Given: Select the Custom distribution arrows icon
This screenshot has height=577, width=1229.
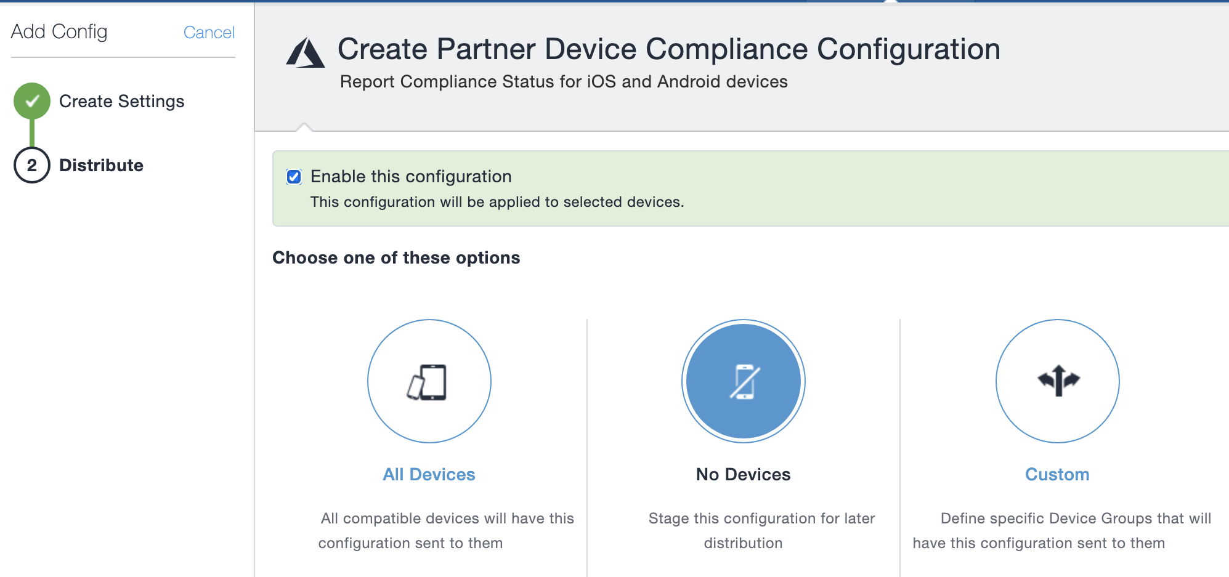Looking at the screenshot, I should (1057, 381).
